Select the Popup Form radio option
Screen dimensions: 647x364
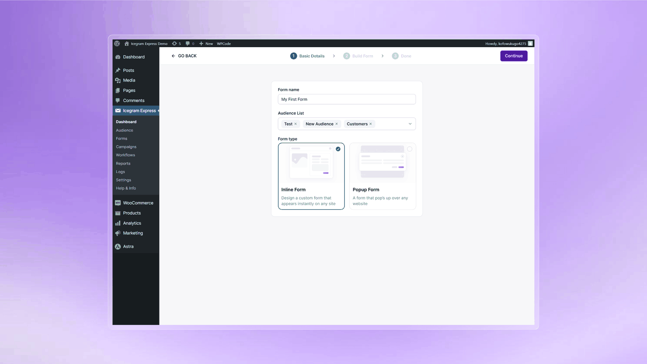click(409, 149)
